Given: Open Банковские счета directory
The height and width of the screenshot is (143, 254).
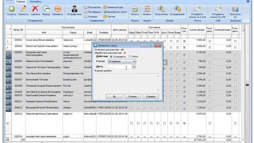Looking at the screenshot, I should (115, 12).
